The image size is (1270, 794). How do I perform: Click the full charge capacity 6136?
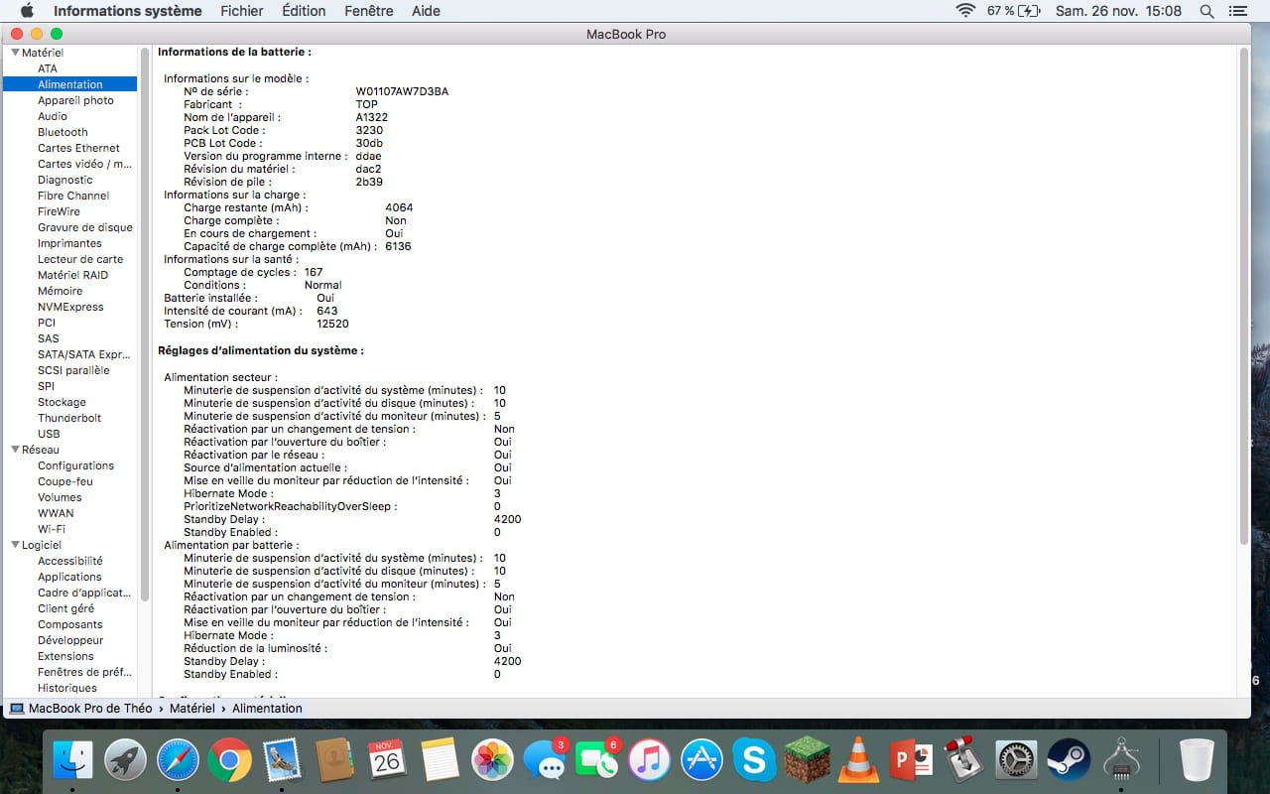(398, 246)
